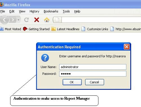Open the recent pages history dropdown arrow
The image size is (141, 107).
tap(19, 20)
